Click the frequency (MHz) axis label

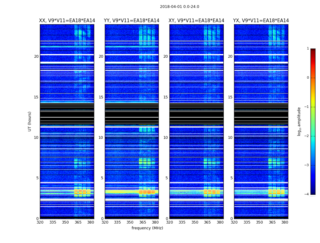click(147, 228)
